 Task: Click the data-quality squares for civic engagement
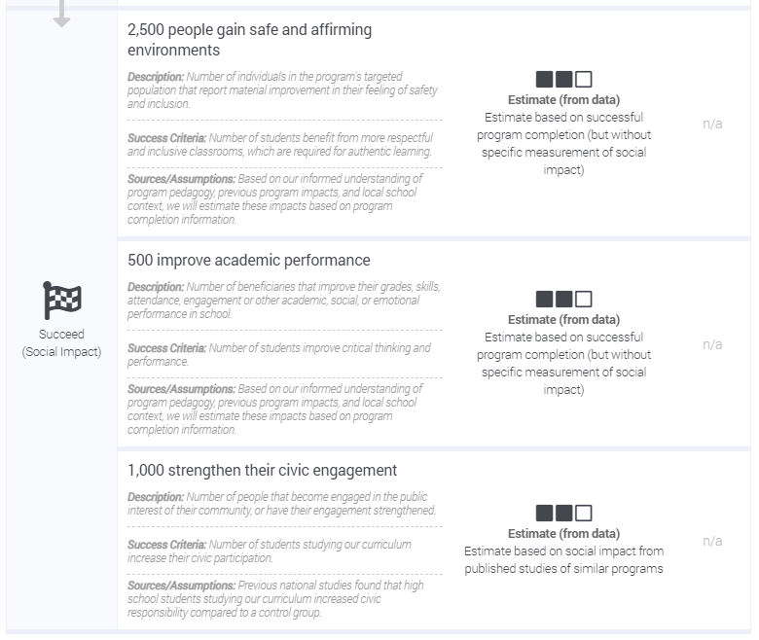click(x=564, y=513)
